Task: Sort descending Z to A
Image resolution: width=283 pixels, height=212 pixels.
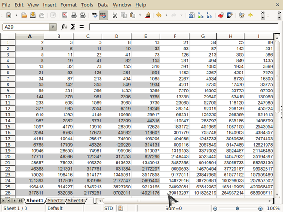Action: [x=209, y=16]
